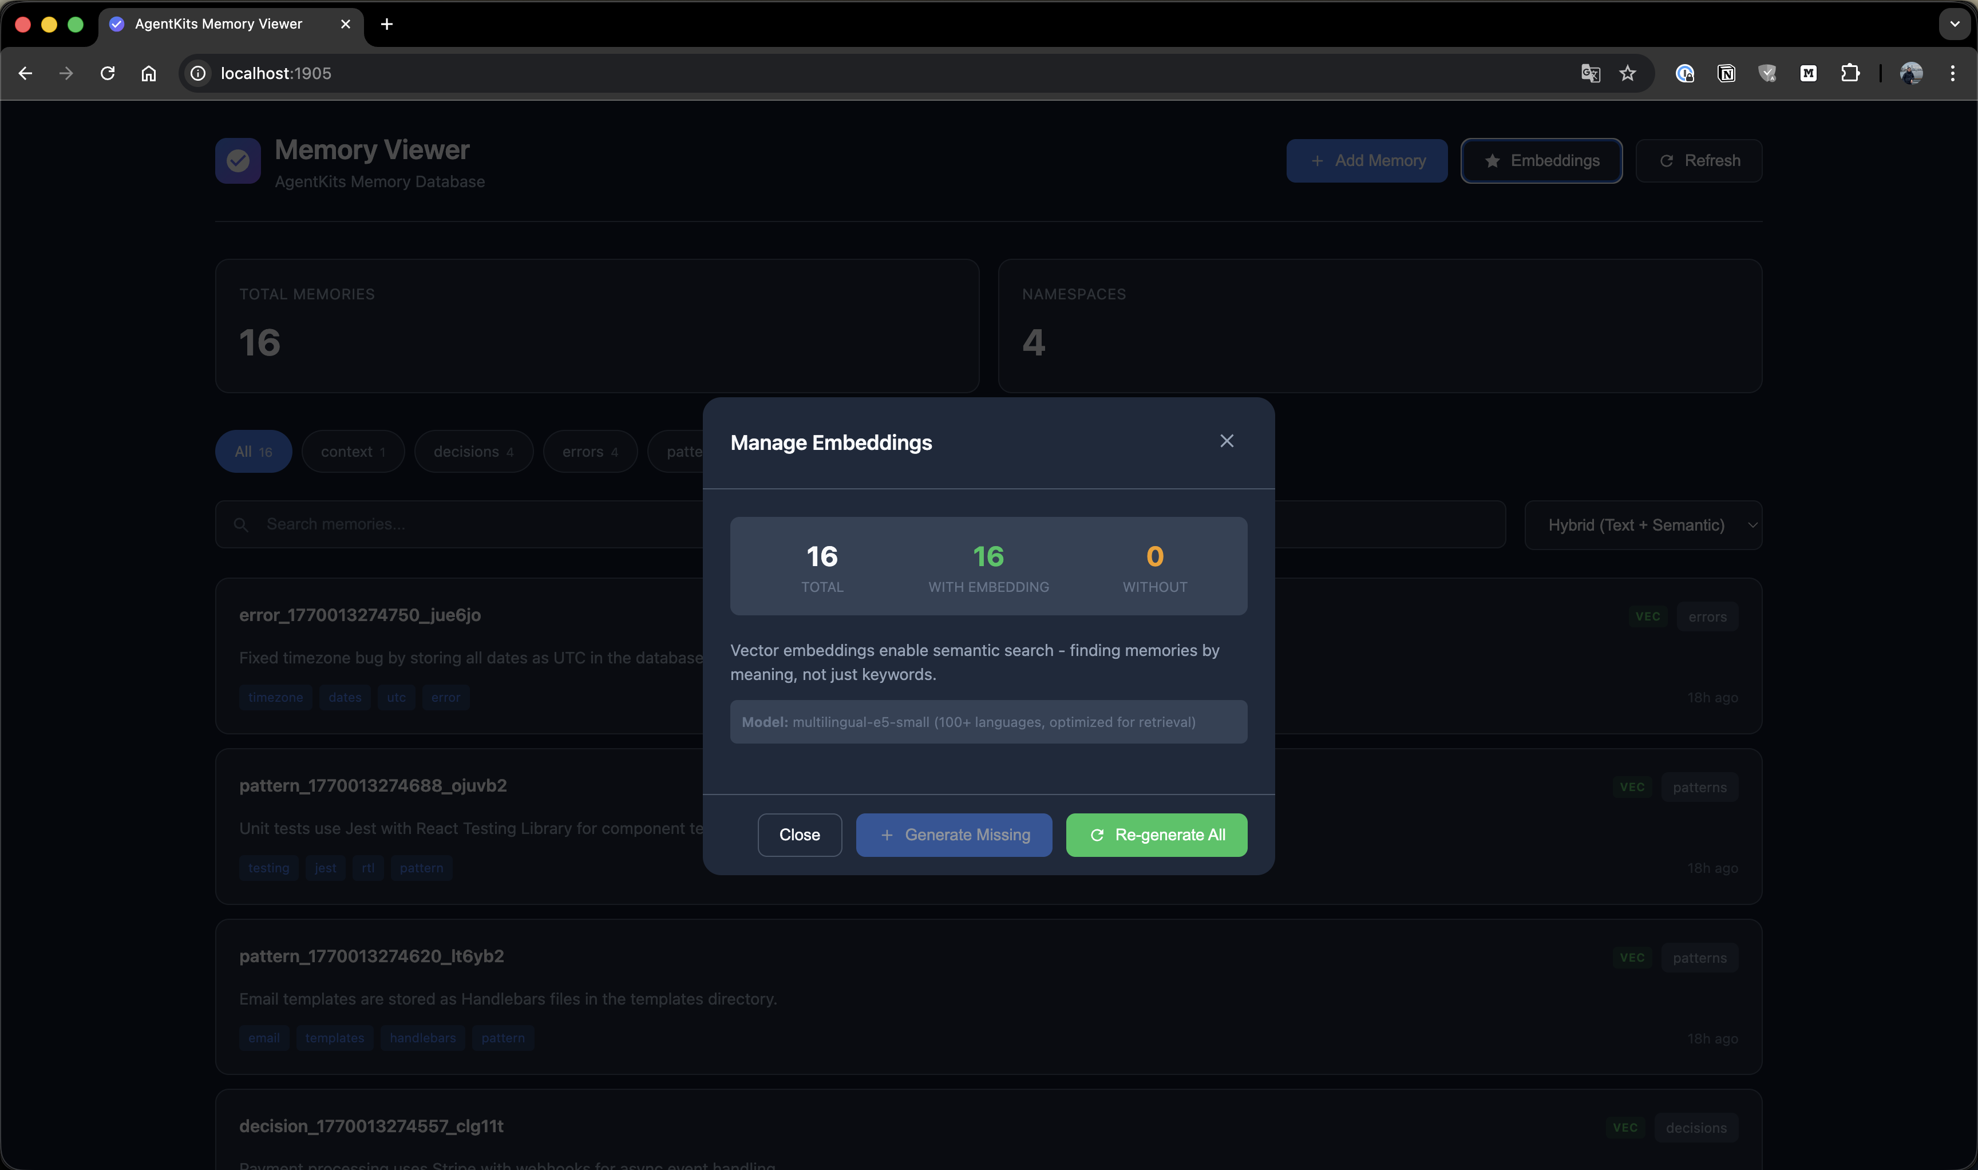Select the decisions namespace filter

coord(473,452)
